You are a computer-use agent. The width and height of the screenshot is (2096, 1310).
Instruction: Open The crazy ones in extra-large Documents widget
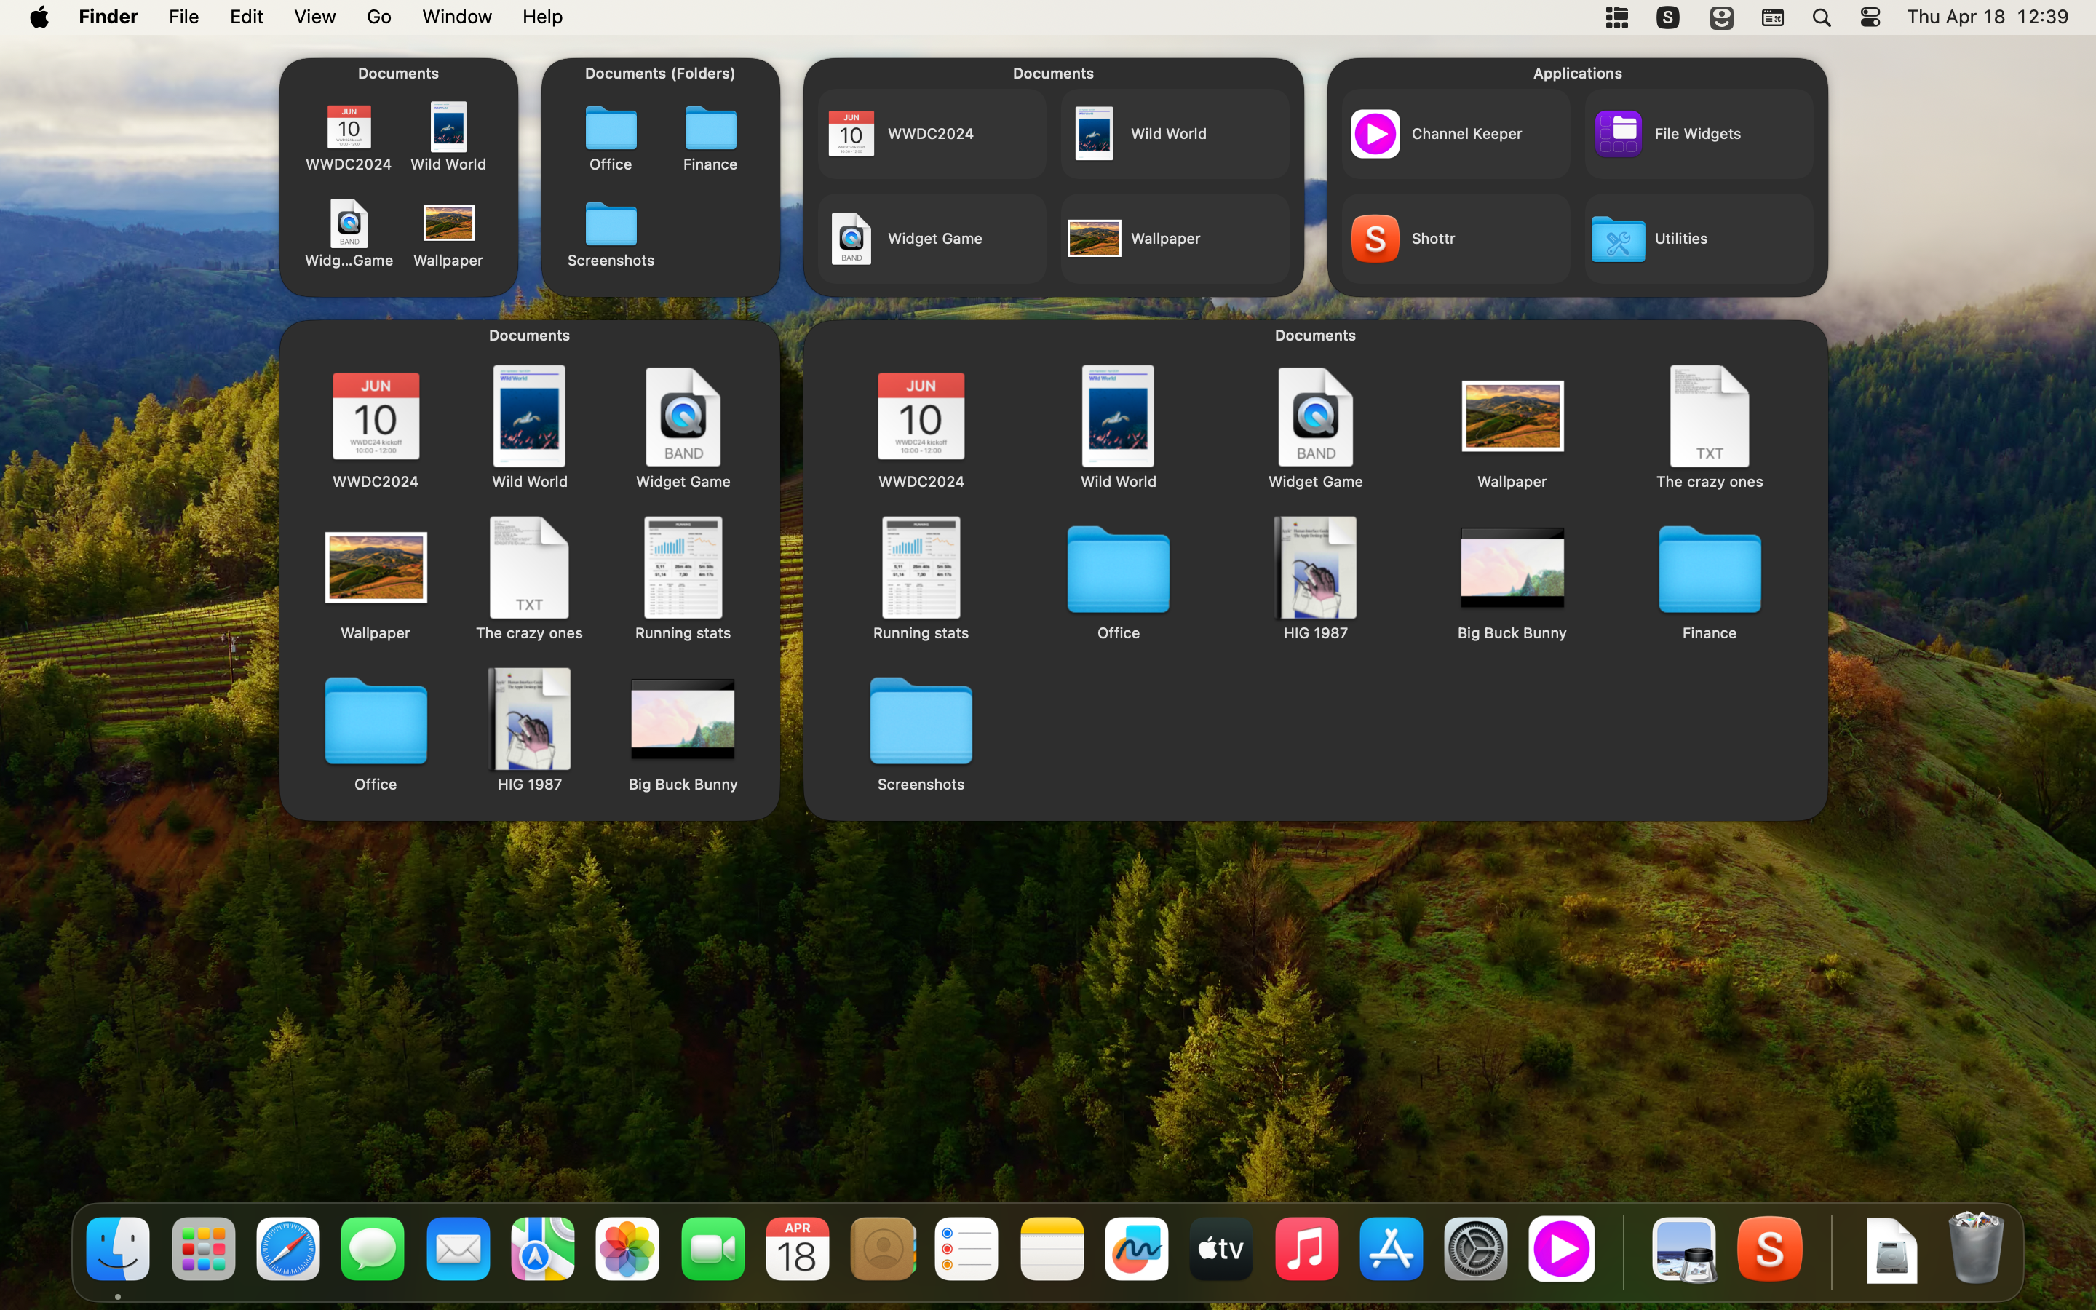1709,426
